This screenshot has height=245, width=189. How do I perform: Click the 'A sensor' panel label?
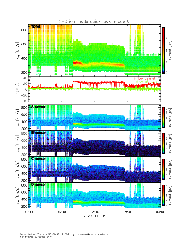[38, 107]
